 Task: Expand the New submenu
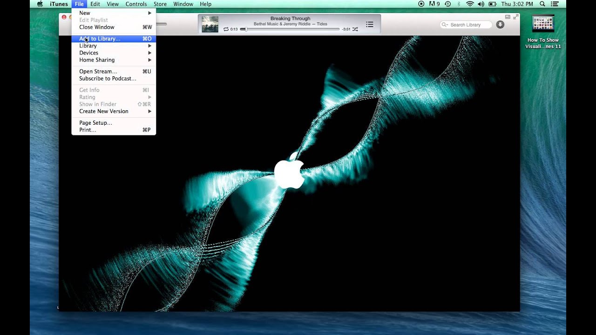tap(114, 13)
